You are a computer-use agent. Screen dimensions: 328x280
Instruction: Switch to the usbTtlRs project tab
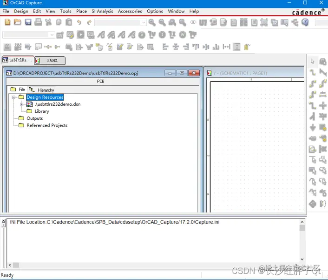point(18,60)
